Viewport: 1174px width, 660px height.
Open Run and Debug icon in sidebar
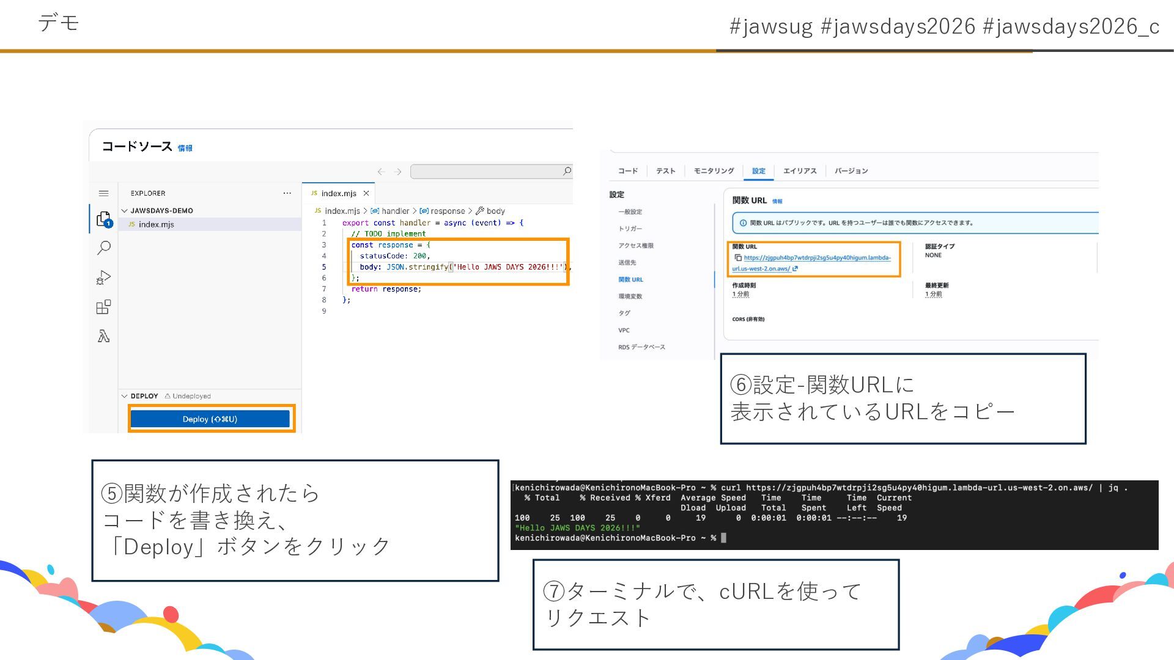pyautogui.click(x=103, y=277)
